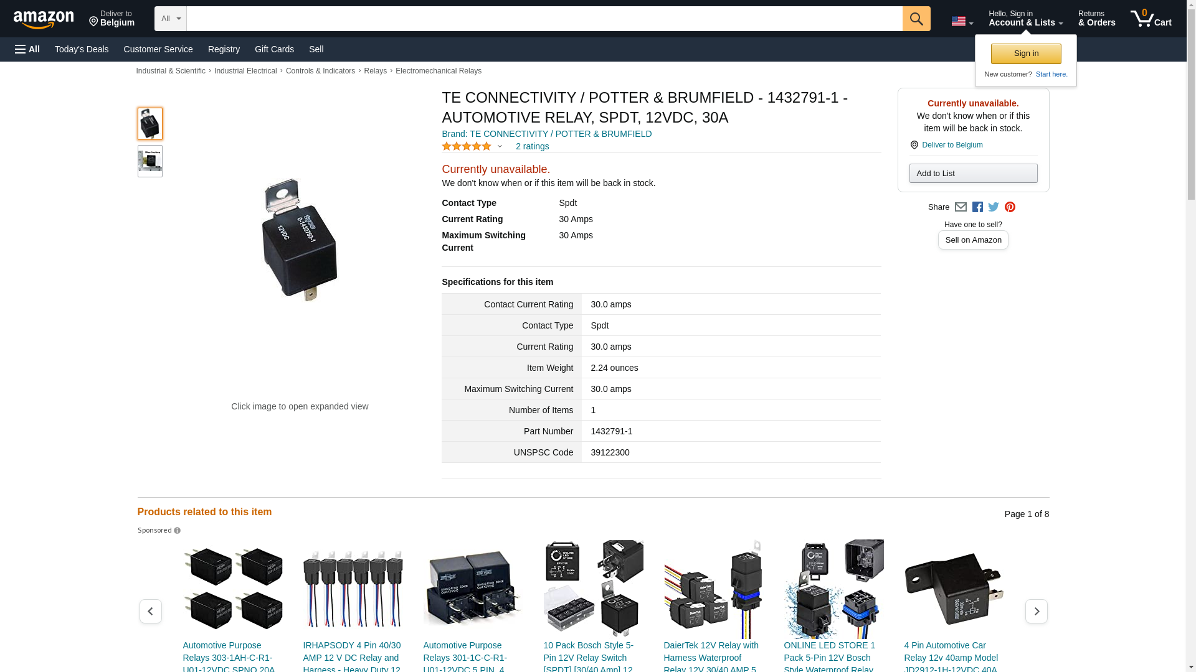Open the All hamburger menu
The width and height of the screenshot is (1196, 672).
pyautogui.click(x=27, y=49)
